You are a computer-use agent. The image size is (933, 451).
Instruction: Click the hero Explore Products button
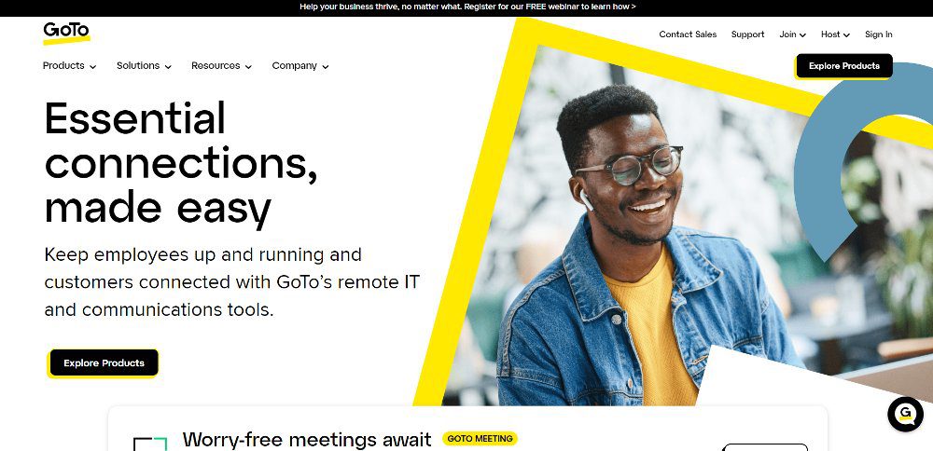click(x=104, y=362)
